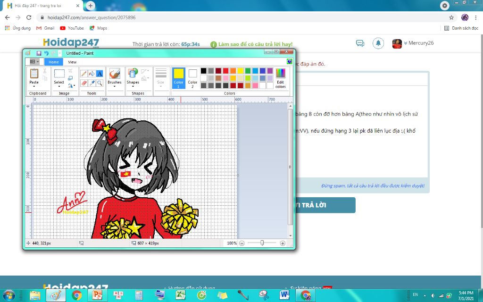483x302 pixels.
Task: Open the Windows Start menu
Action: click(x=8, y=295)
